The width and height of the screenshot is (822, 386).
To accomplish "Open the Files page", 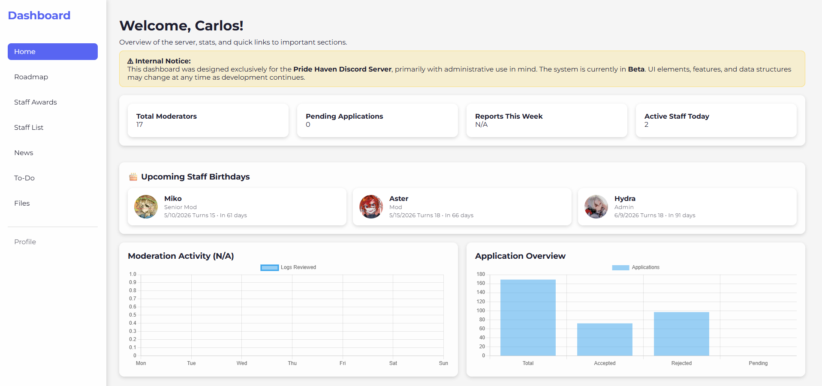I will point(22,203).
